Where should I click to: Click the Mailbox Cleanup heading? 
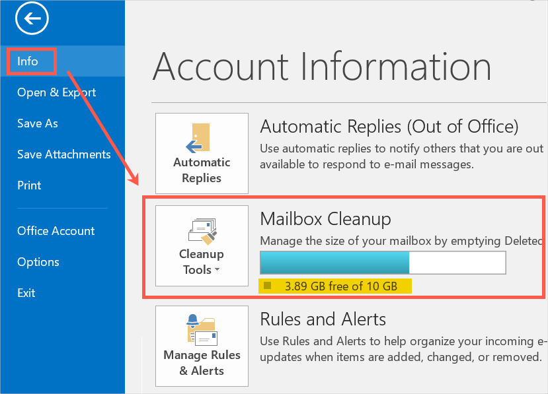(325, 218)
